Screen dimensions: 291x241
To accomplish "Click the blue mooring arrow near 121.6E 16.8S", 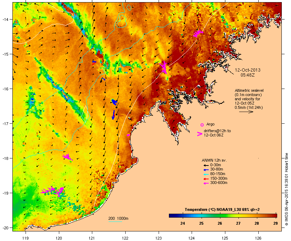I will point(113,115).
